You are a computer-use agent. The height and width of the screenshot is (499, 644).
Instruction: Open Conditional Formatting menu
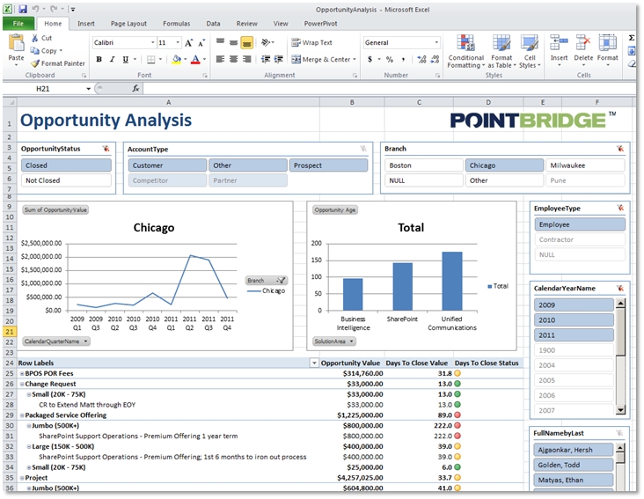[465, 51]
